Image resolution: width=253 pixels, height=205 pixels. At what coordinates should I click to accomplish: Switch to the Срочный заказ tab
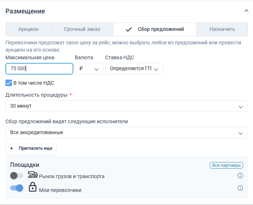(x=82, y=29)
